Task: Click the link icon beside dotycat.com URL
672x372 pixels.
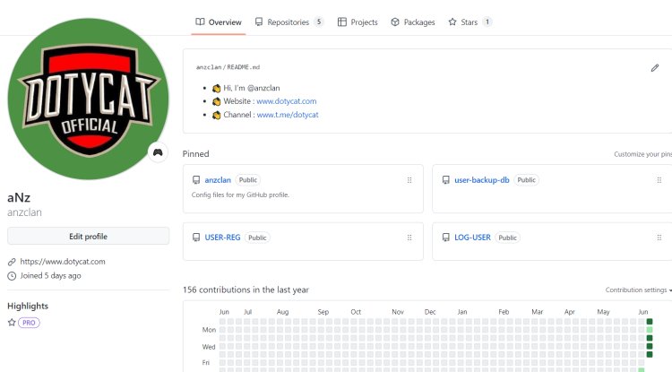Action: pyautogui.click(x=12, y=262)
